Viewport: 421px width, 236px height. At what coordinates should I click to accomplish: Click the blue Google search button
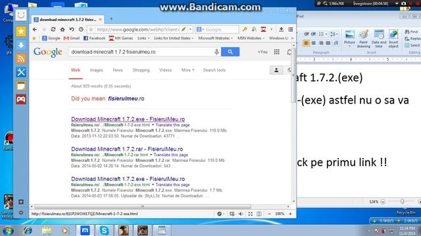pos(230,52)
